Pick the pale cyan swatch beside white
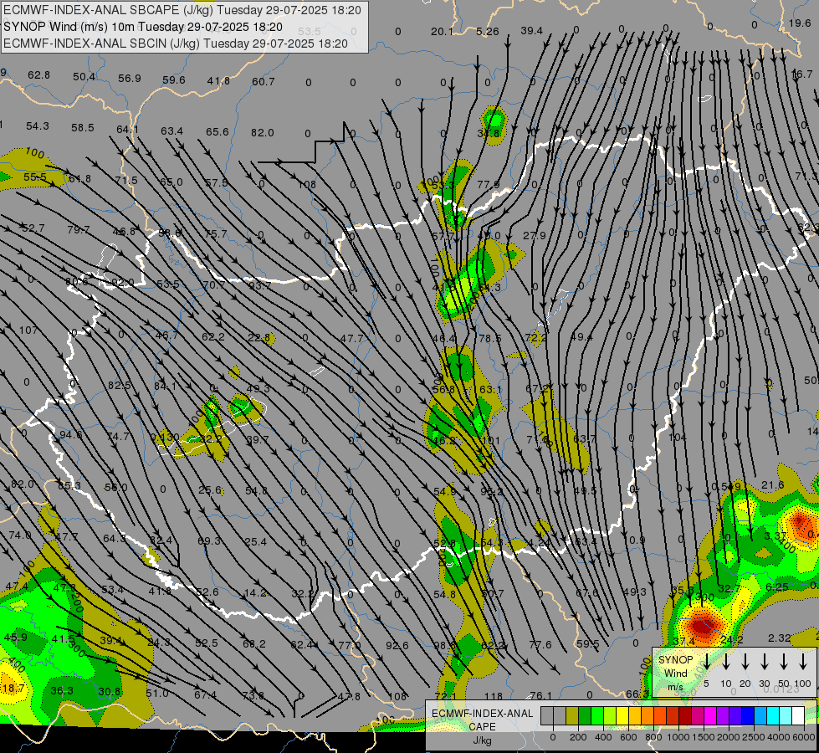Screen dimensions: 819x753 tap(785, 716)
